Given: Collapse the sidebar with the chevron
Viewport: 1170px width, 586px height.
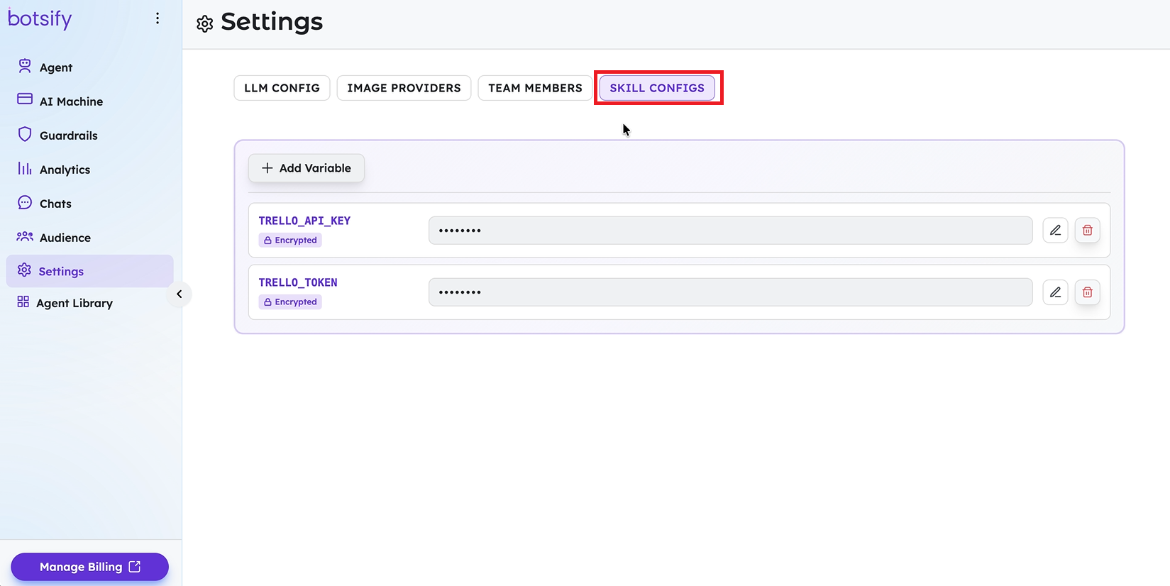Looking at the screenshot, I should (x=180, y=294).
